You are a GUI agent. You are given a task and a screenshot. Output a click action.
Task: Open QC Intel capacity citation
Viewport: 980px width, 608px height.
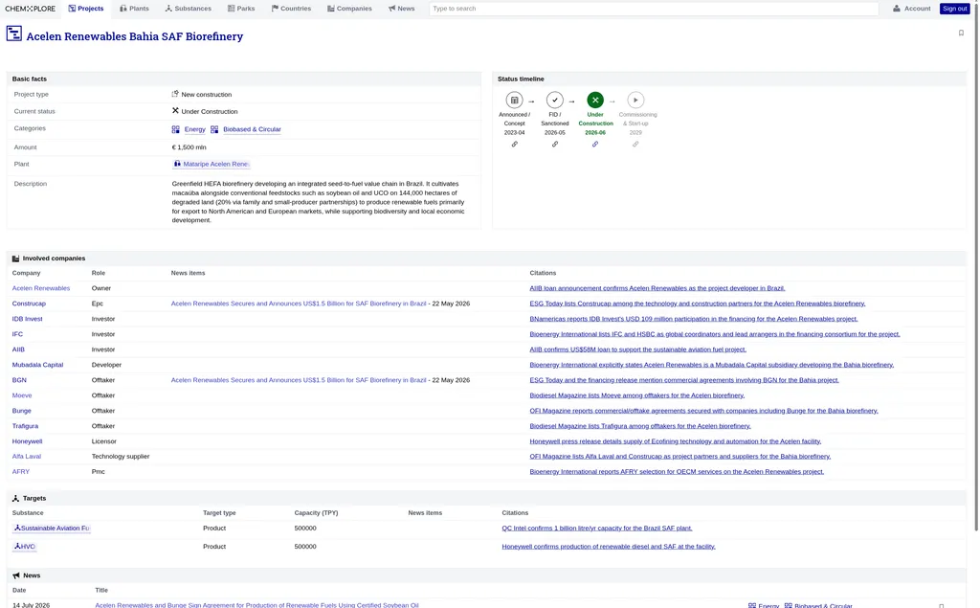coord(597,528)
